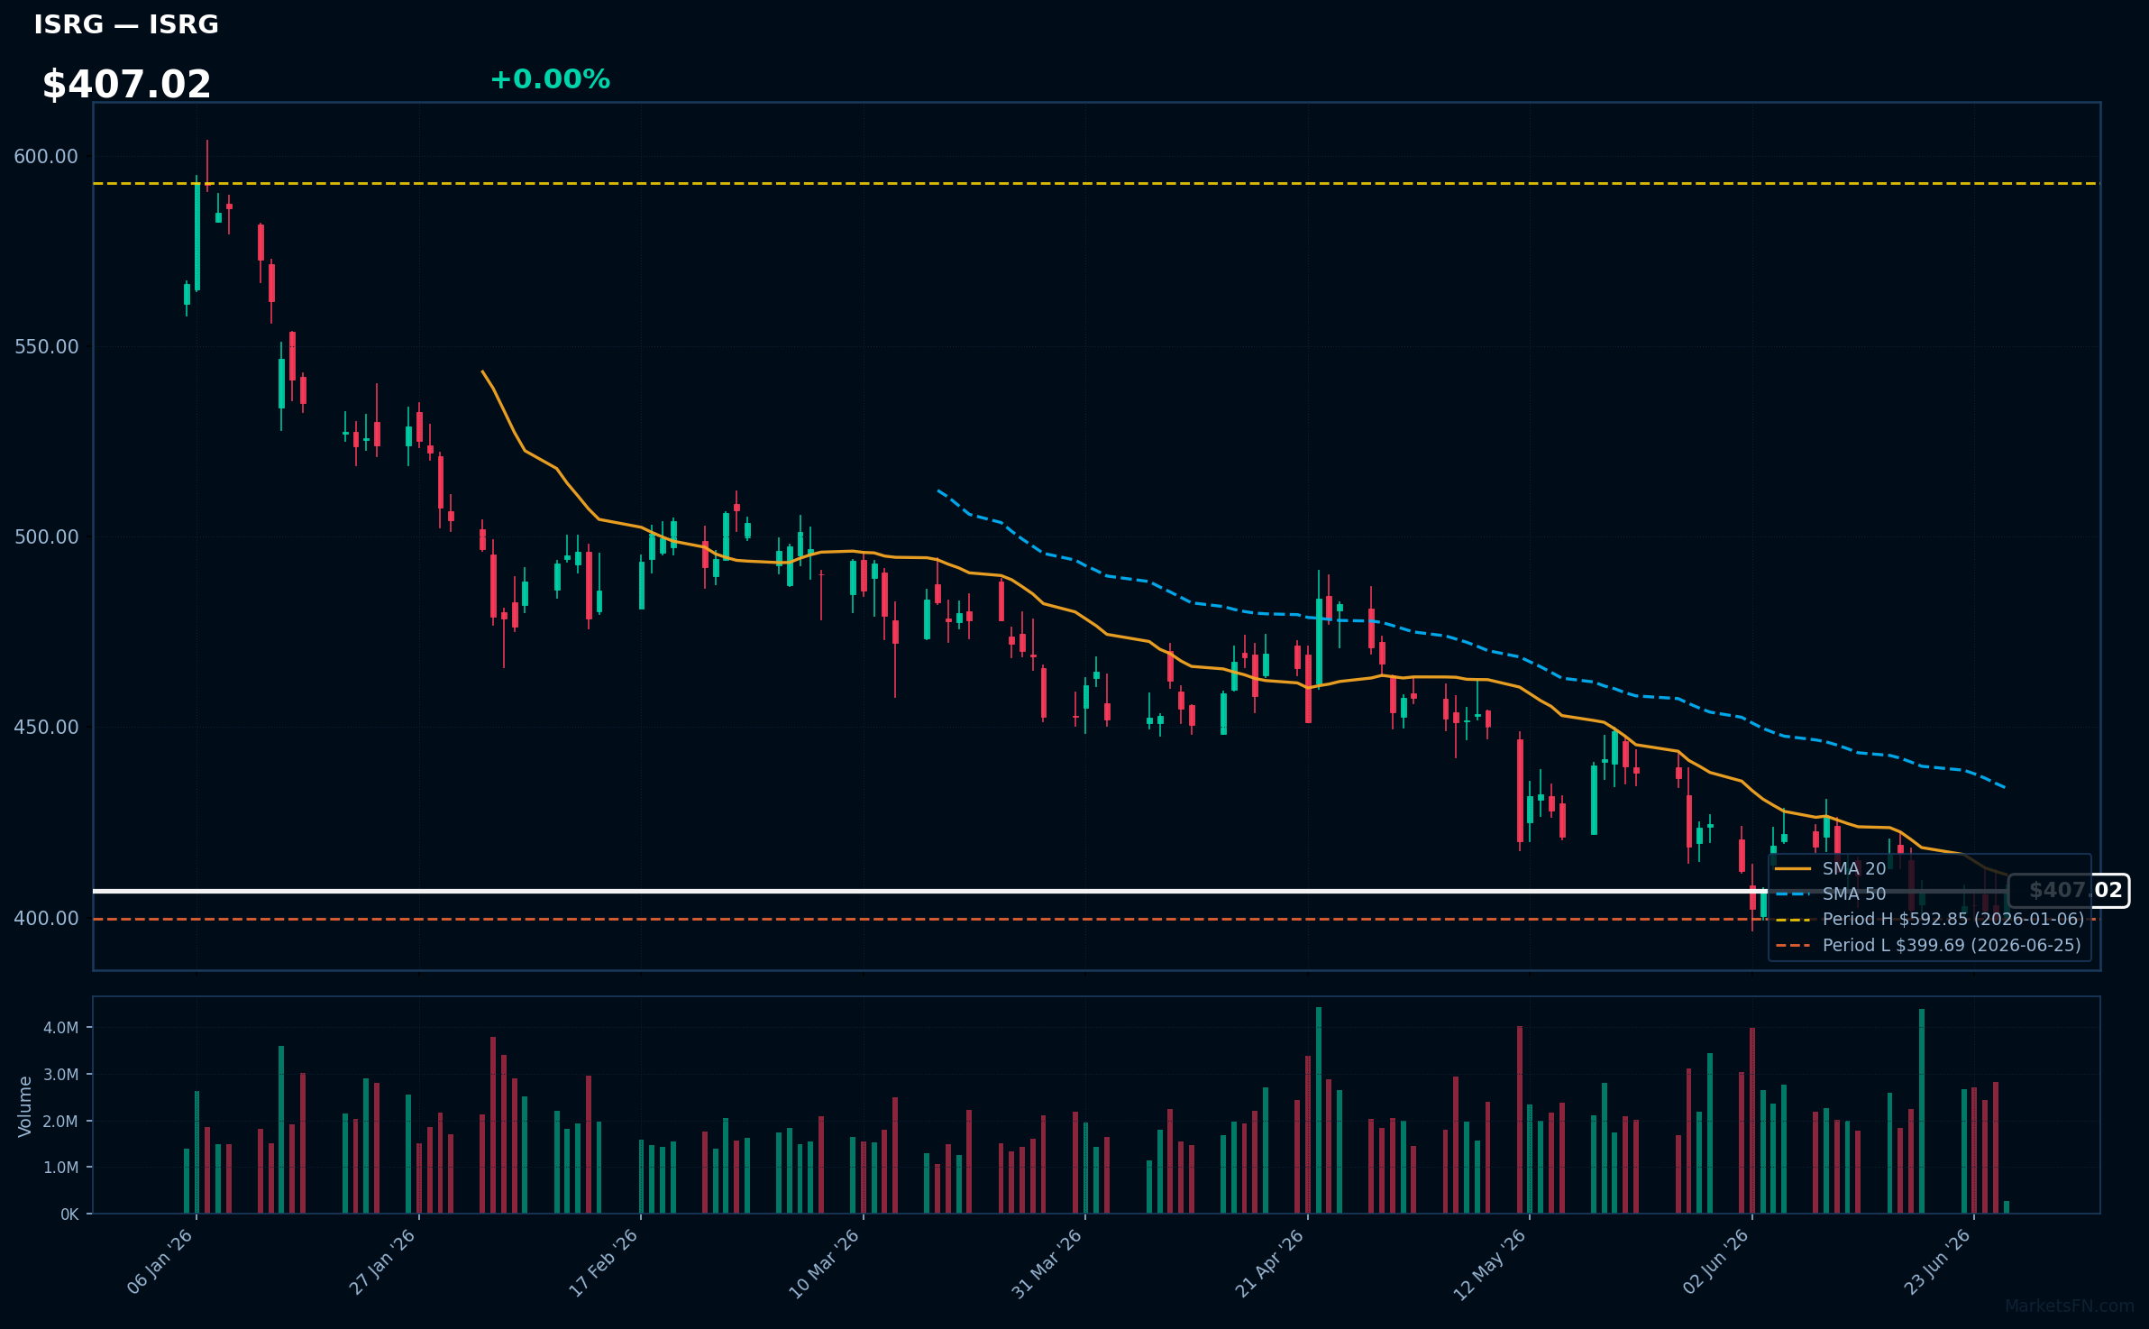This screenshot has width=2149, height=1329.
Task: Select the "02 Jun '26" date label
Action: click(x=1715, y=1261)
